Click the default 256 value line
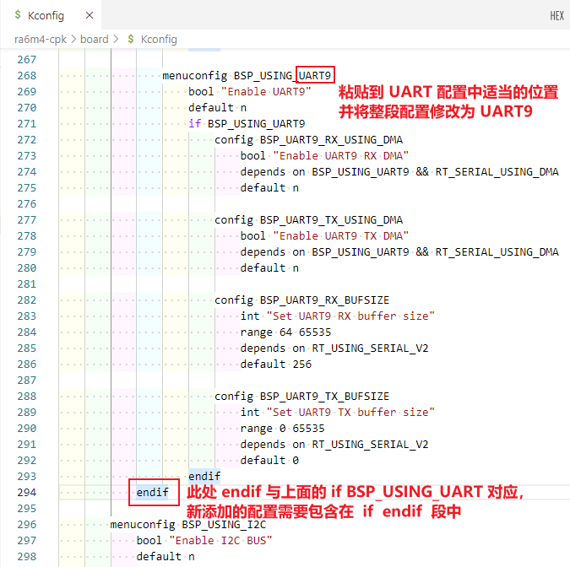Image resolution: width=570 pixels, height=567 pixels. [275, 364]
